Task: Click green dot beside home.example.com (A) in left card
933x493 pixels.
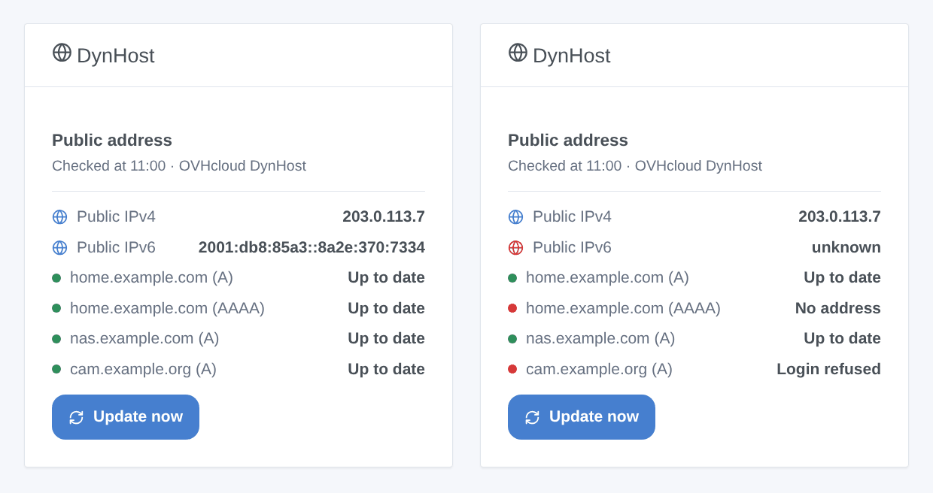Action: pos(56,278)
